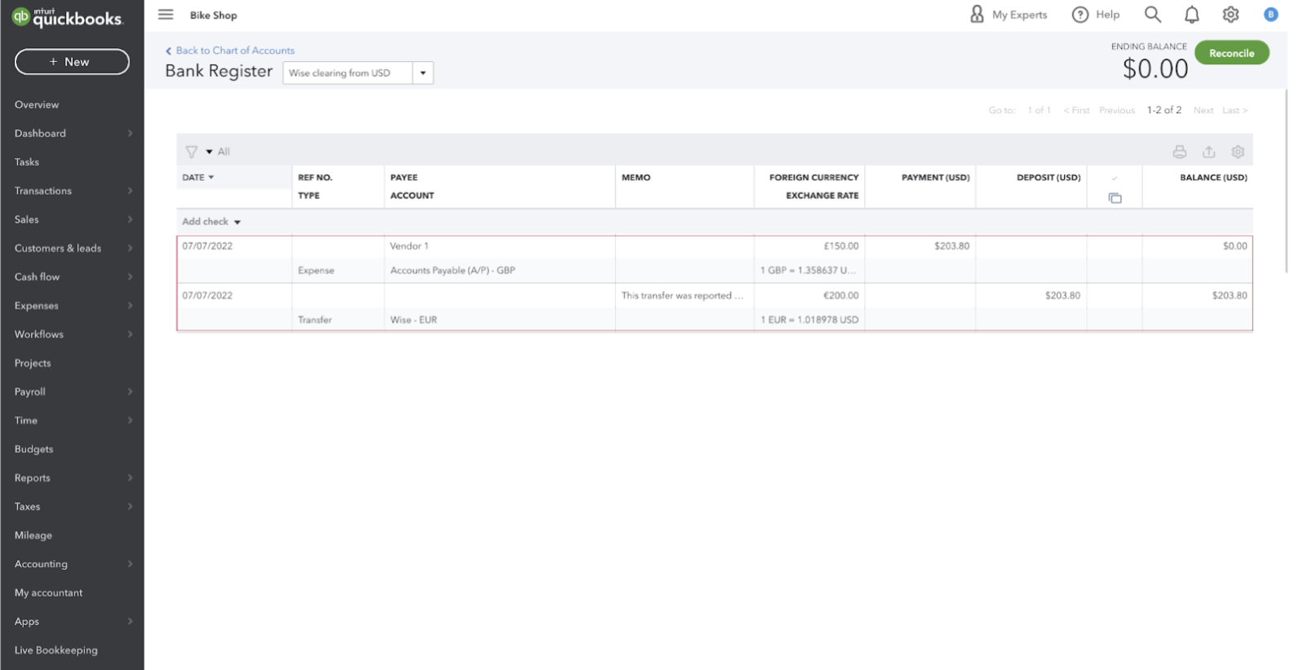
Task: Expand the Transactions sidebar submenu
Action: pyautogui.click(x=130, y=191)
